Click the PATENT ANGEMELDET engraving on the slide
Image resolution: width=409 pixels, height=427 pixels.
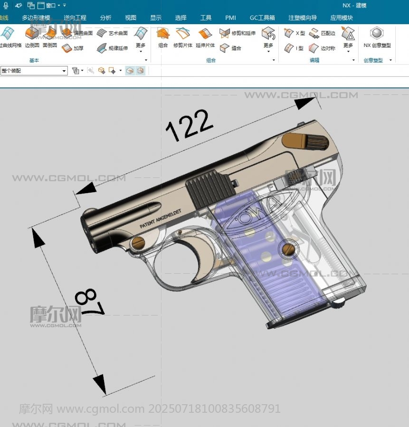point(161,219)
